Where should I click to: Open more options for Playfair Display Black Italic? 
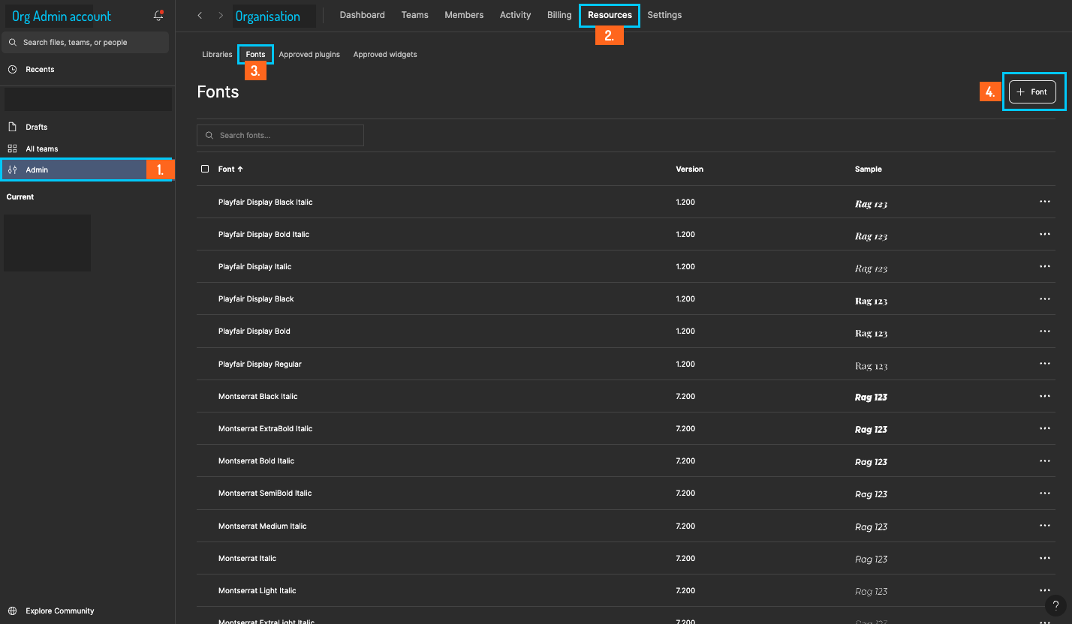[x=1044, y=202]
